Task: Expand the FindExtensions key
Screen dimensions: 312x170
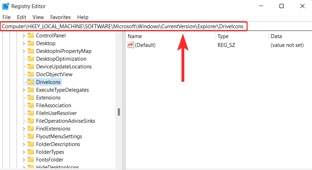Action: 24,129
